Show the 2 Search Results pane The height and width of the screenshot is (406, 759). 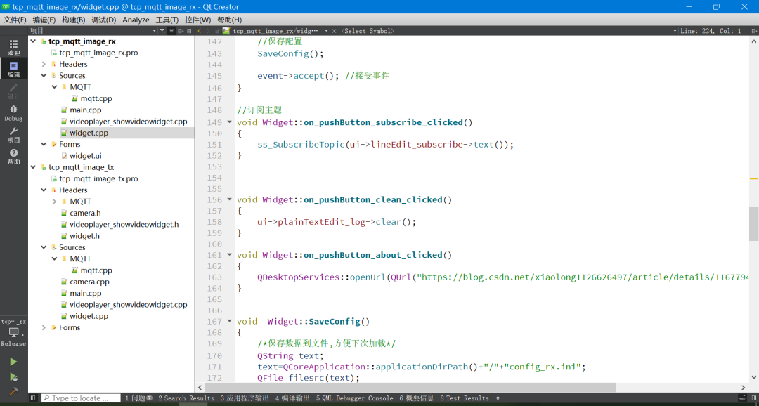tap(186, 398)
